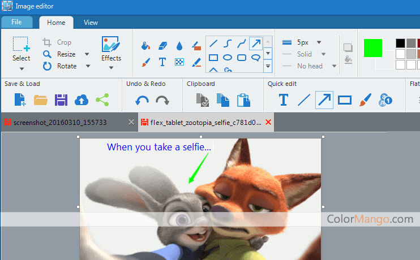This screenshot has height=260, width=420.
Task: Pick the Quick edit numbered step tool
Action: click(385, 100)
